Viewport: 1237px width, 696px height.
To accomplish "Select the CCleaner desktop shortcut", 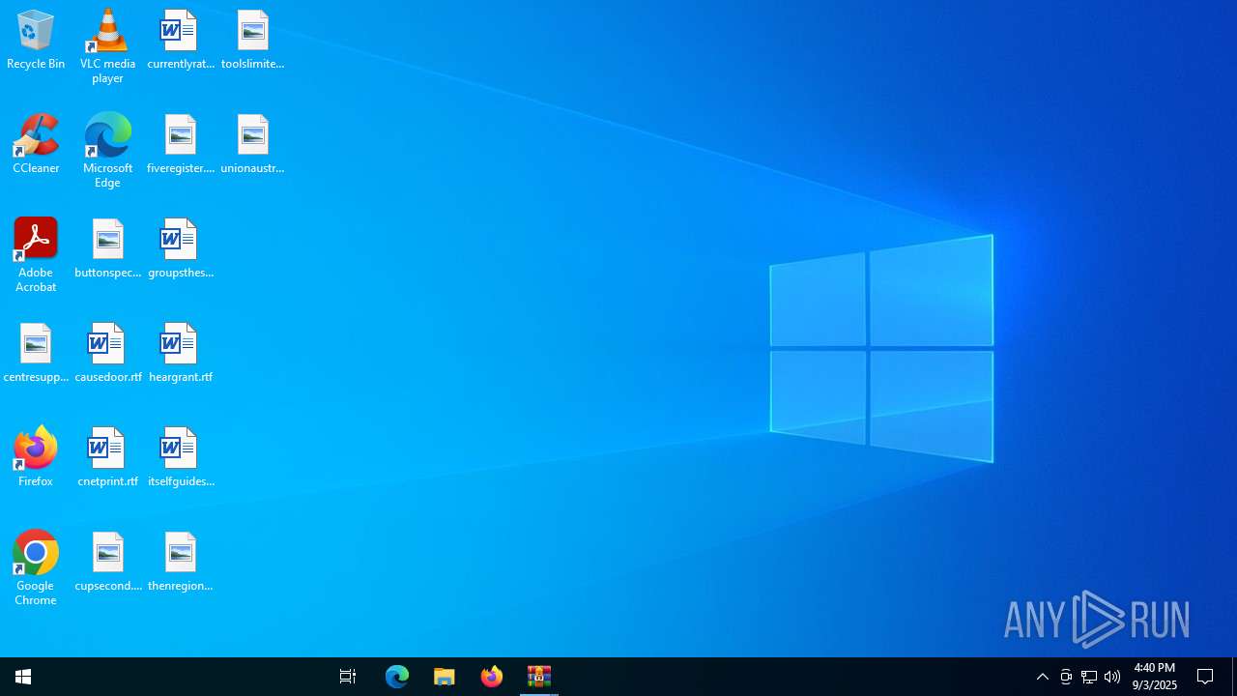I will 36,145.
